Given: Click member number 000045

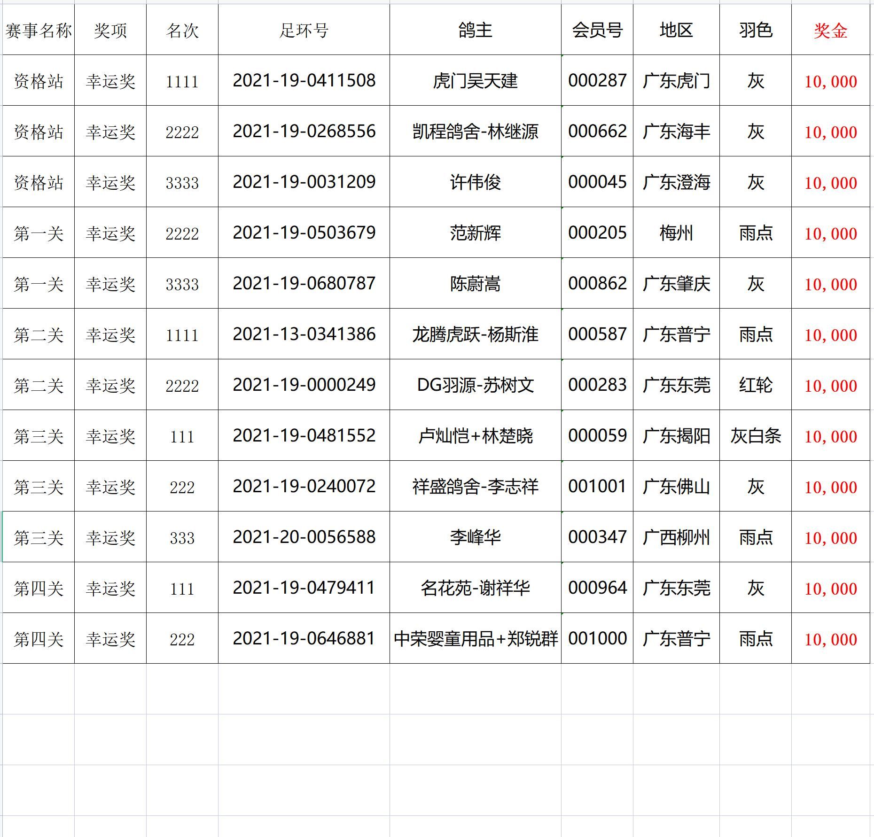Looking at the screenshot, I should (x=597, y=182).
